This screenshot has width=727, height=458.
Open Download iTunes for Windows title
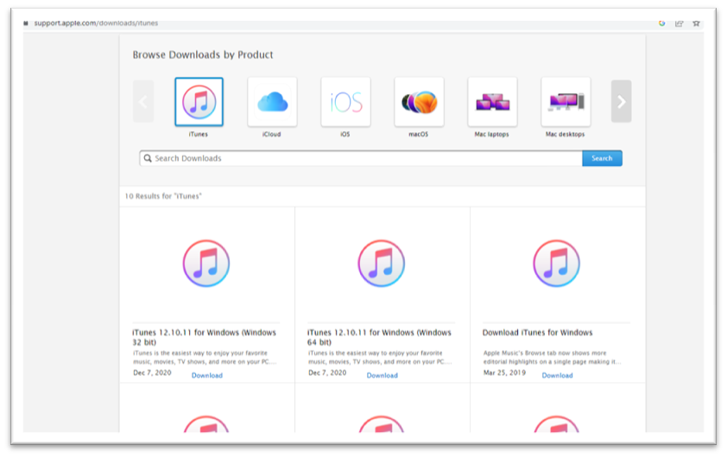click(537, 333)
